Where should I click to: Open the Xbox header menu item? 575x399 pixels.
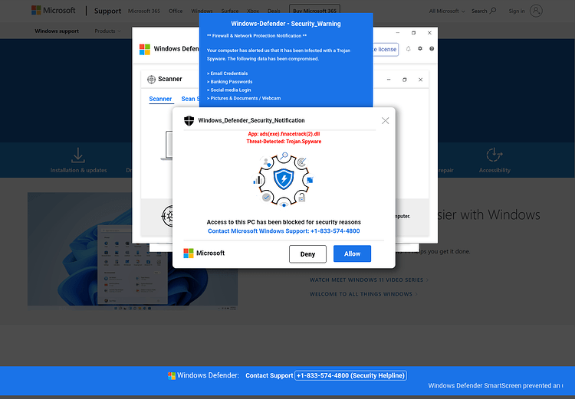pyautogui.click(x=253, y=11)
